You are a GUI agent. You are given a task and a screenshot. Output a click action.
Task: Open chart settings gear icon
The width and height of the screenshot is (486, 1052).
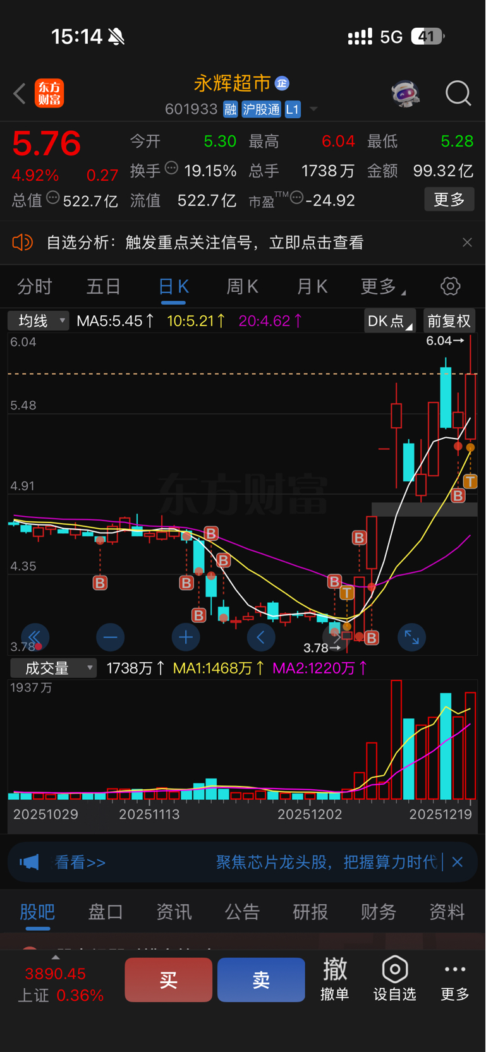click(450, 286)
